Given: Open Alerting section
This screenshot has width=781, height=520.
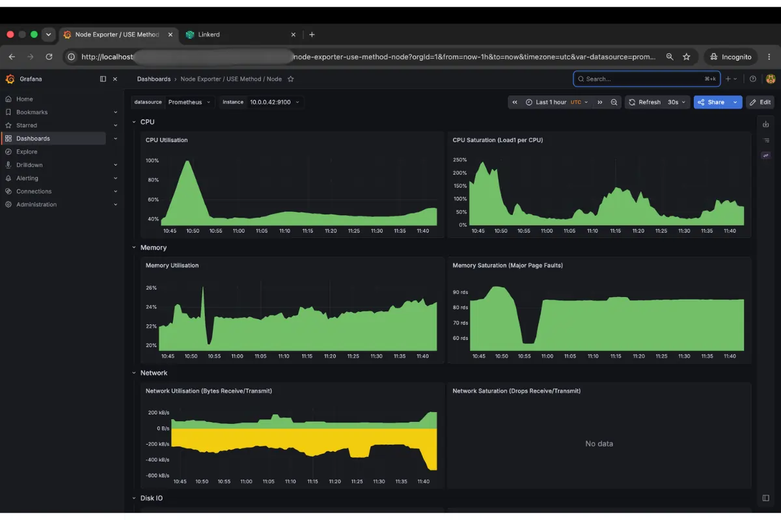Looking at the screenshot, I should pyautogui.click(x=27, y=178).
